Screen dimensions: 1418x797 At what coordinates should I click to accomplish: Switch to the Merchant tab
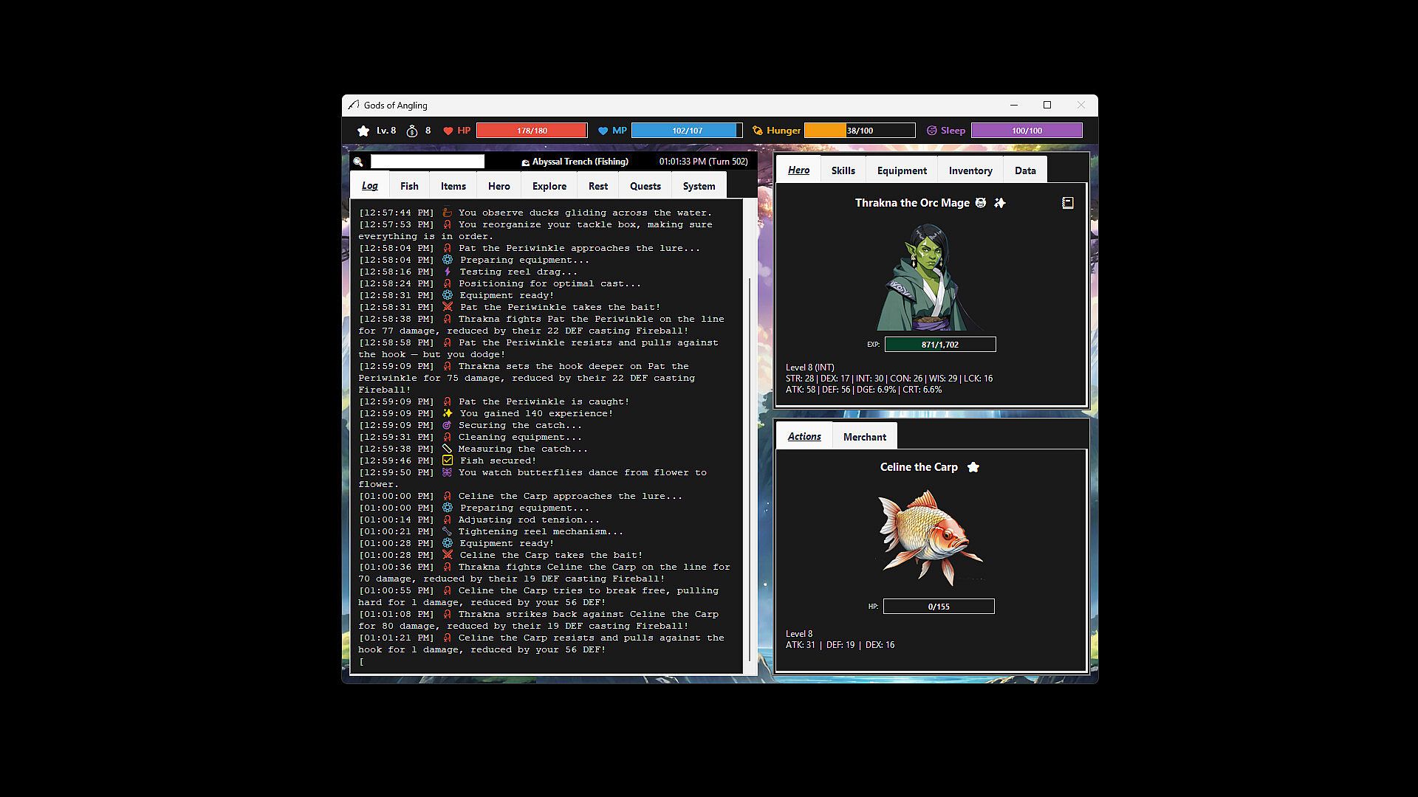pos(864,437)
